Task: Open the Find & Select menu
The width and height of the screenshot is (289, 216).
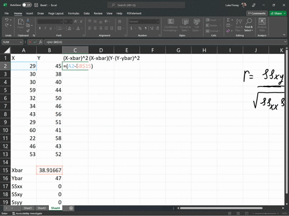Action: coord(249,25)
